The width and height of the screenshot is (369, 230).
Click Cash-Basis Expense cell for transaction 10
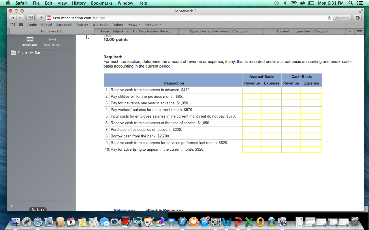pyautogui.click(x=311, y=149)
